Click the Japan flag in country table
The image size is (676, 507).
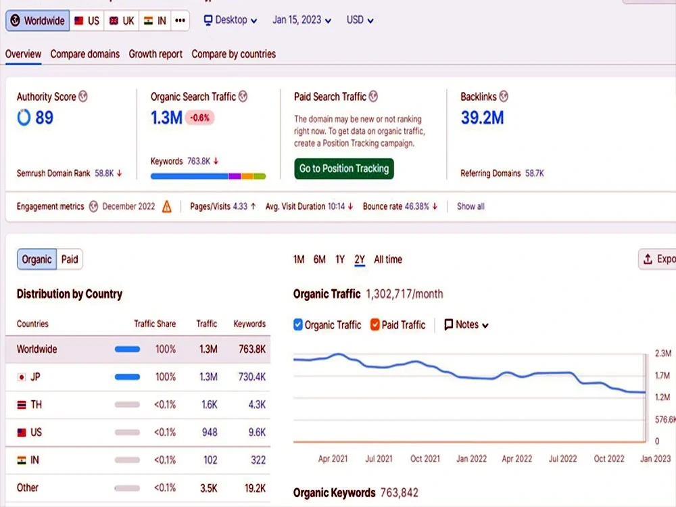pos(21,377)
